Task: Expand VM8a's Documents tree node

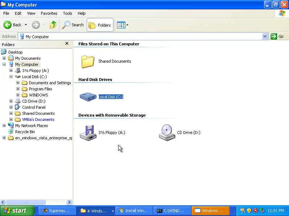Action: pyautogui.click(x=11, y=120)
